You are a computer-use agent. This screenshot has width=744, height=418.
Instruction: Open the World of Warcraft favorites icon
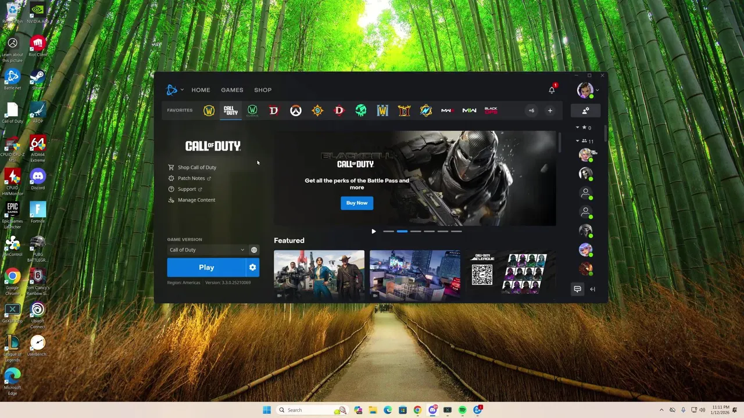(x=209, y=110)
